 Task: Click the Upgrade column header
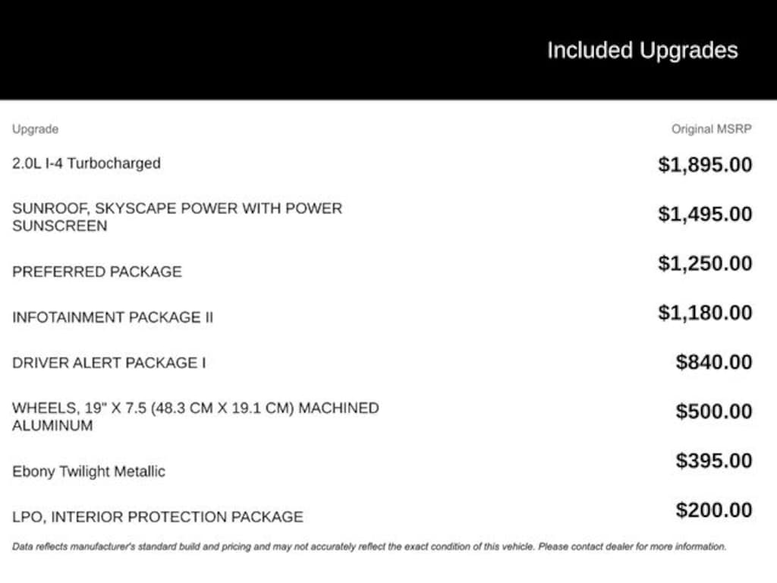click(x=35, y=129)
